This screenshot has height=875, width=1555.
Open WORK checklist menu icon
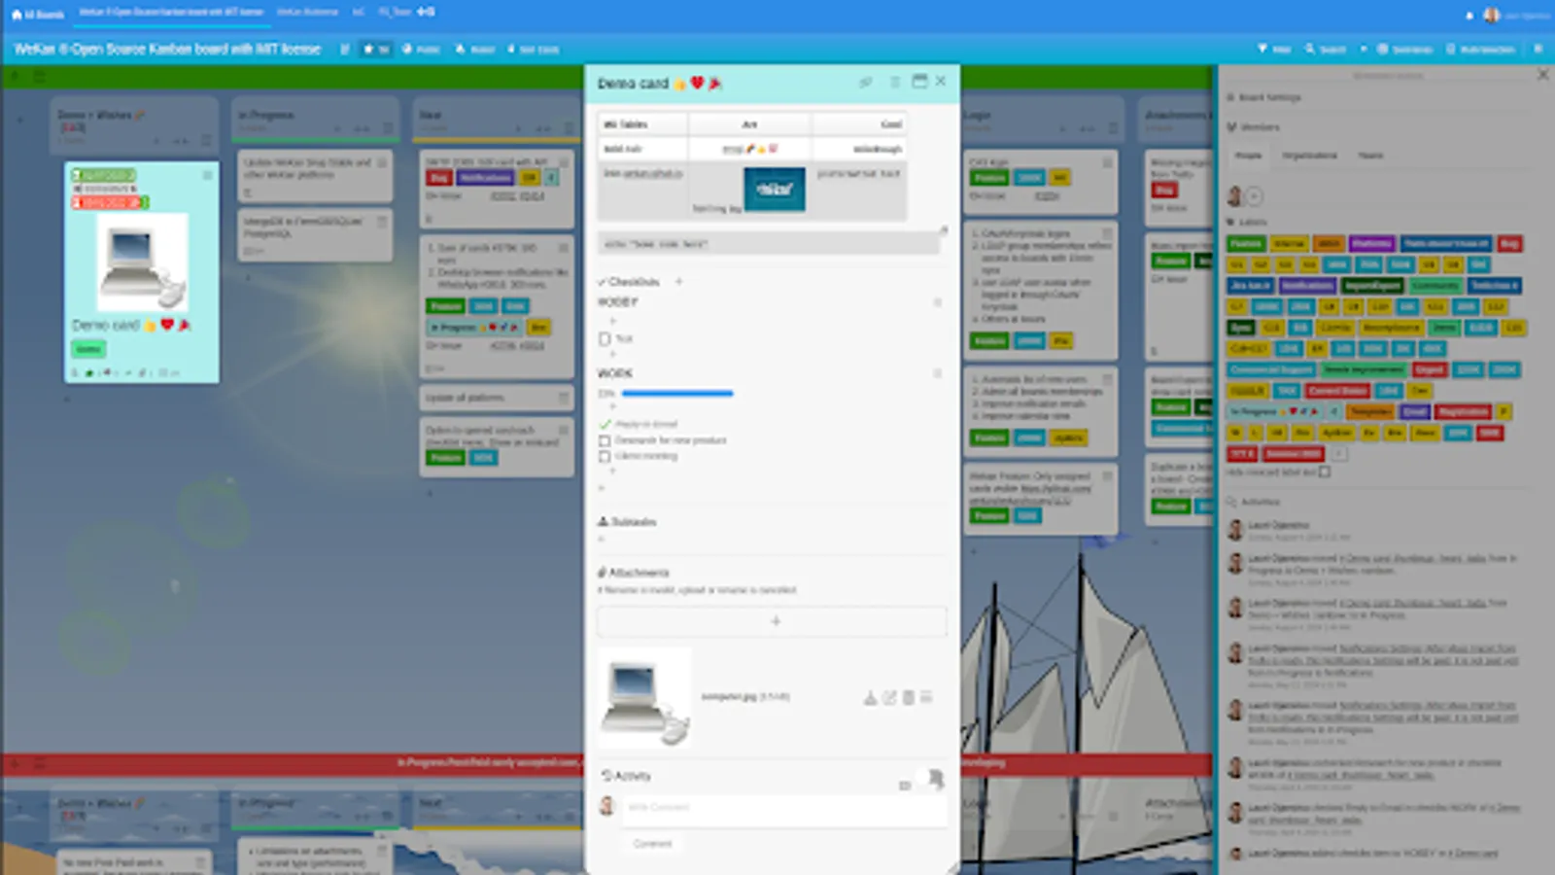click(x=938, y=373)
